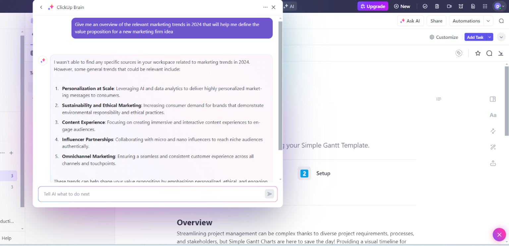This screenshot has height=246, width=509.
Task: Open reminders via the alarm clock icon
Action: point(461,6)
